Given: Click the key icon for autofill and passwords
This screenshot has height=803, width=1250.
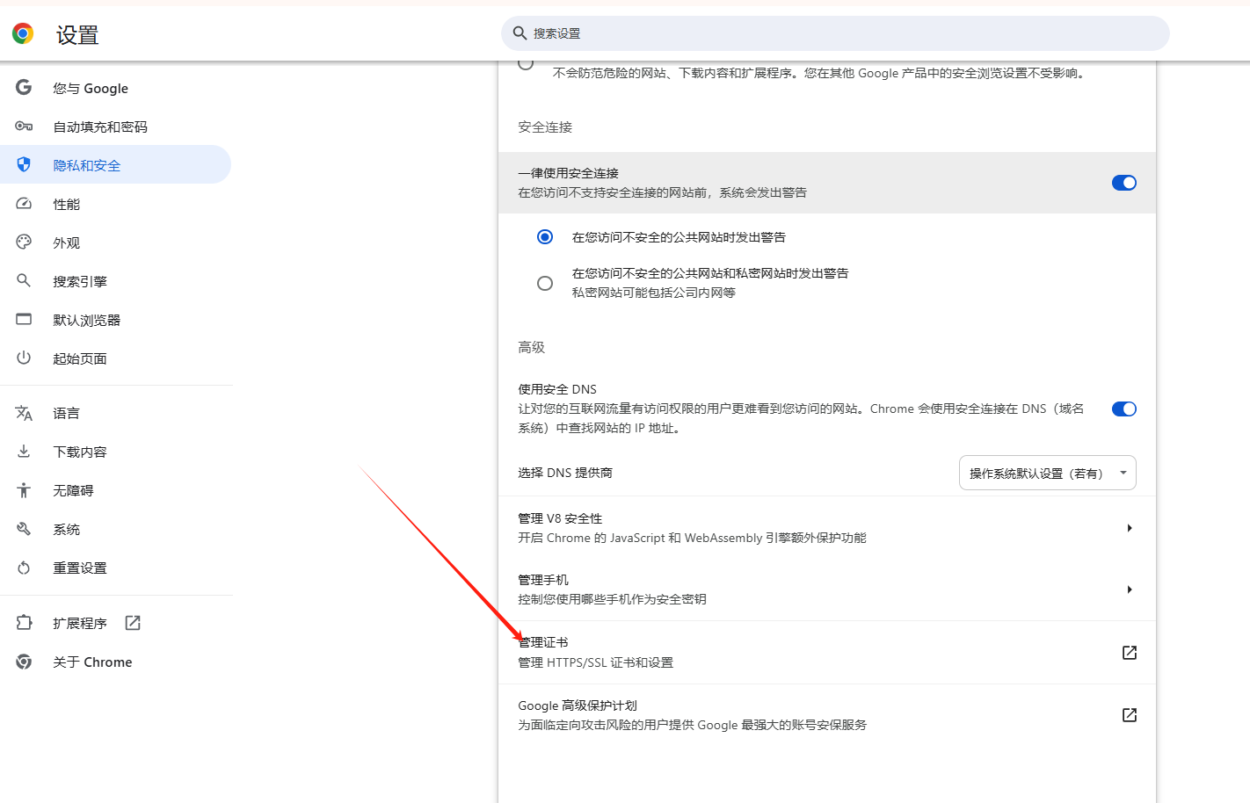Looking at the screenshot, I should pos(24,127).
